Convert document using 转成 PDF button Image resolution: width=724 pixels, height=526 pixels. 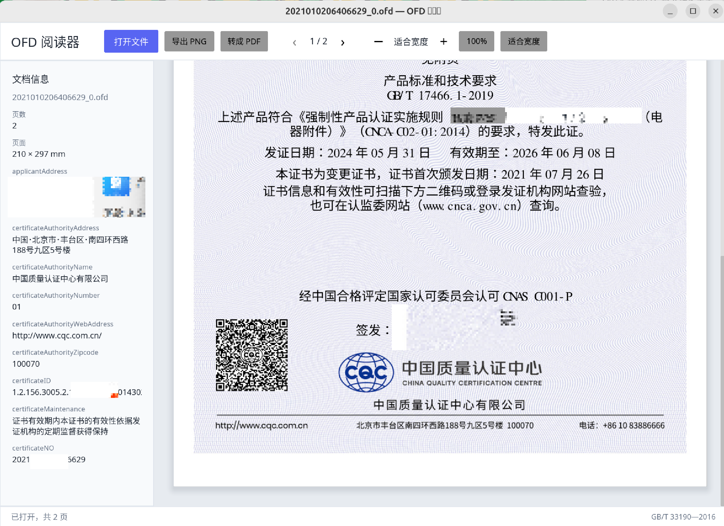[244, 42]
